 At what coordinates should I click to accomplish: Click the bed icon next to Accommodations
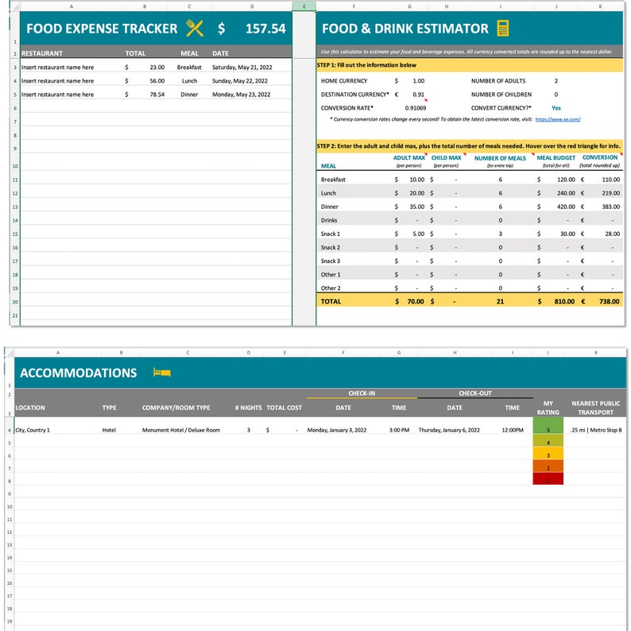(161, 373)
